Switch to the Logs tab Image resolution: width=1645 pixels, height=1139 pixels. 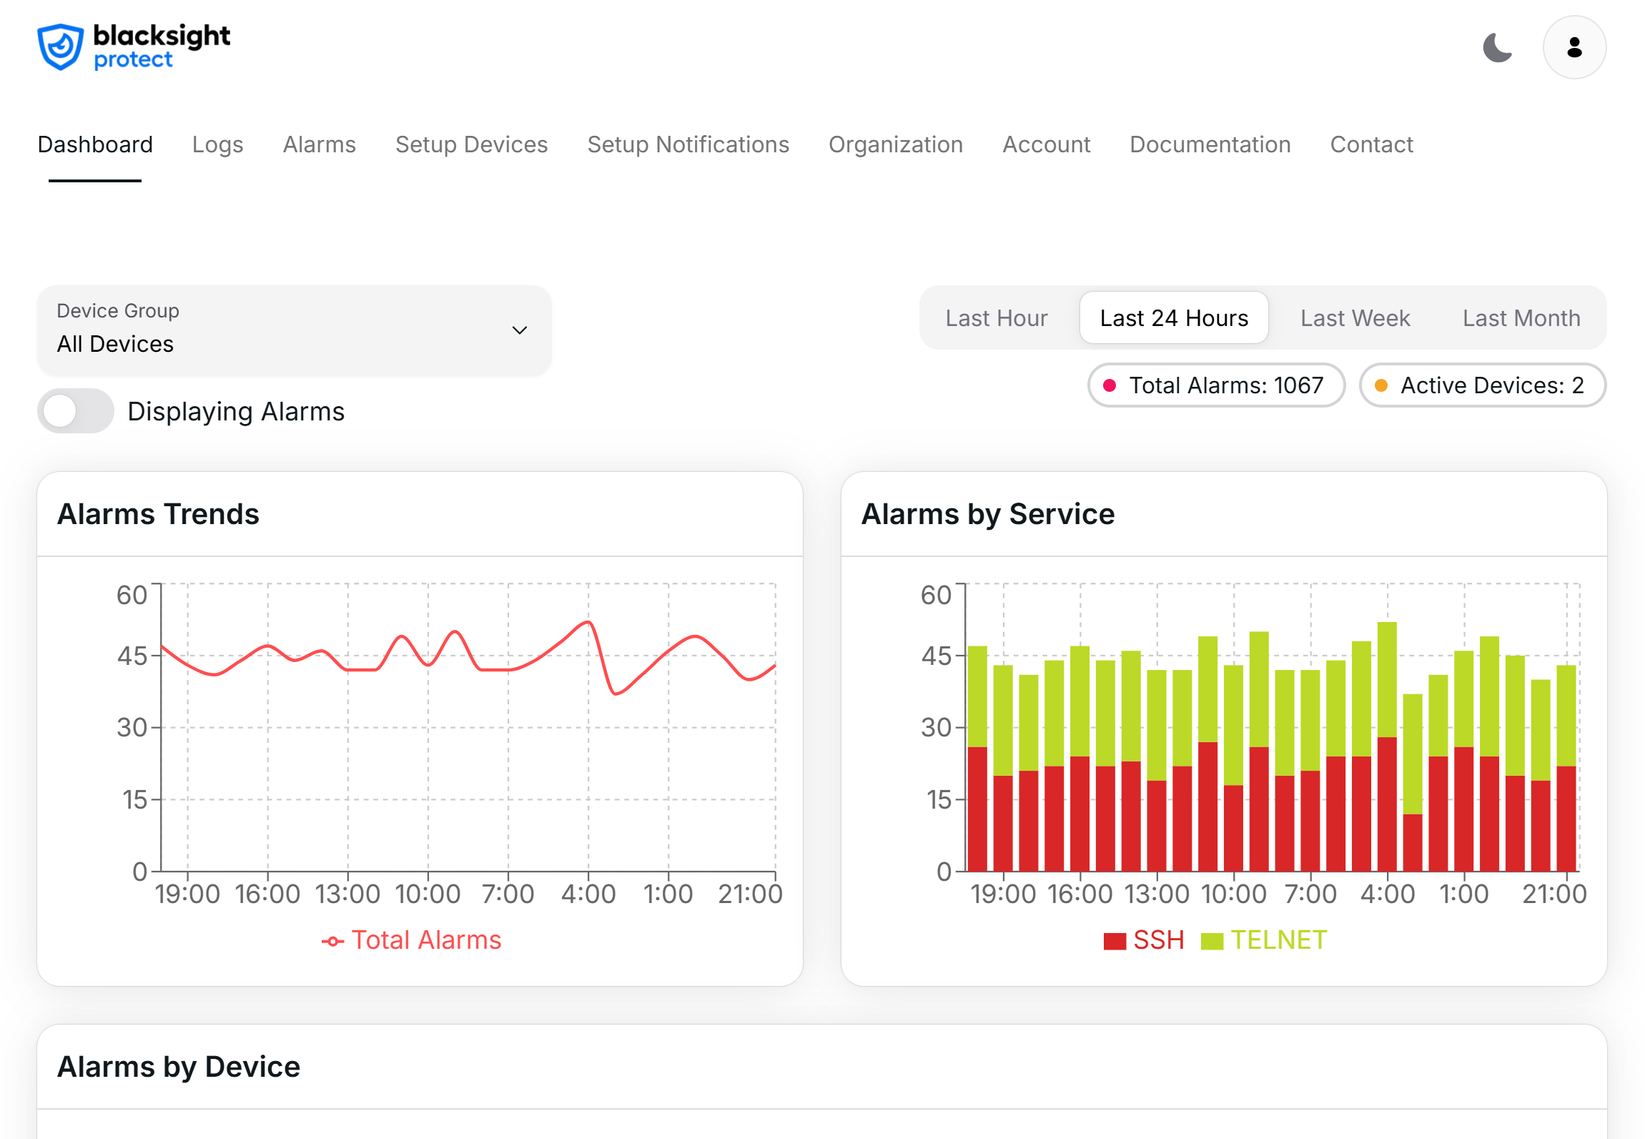[x=217, y=144]
